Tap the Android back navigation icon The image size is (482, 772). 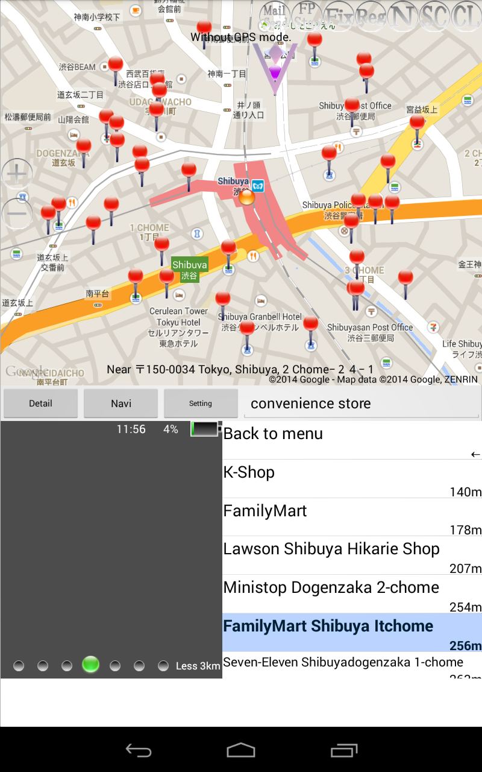[138, 750]
